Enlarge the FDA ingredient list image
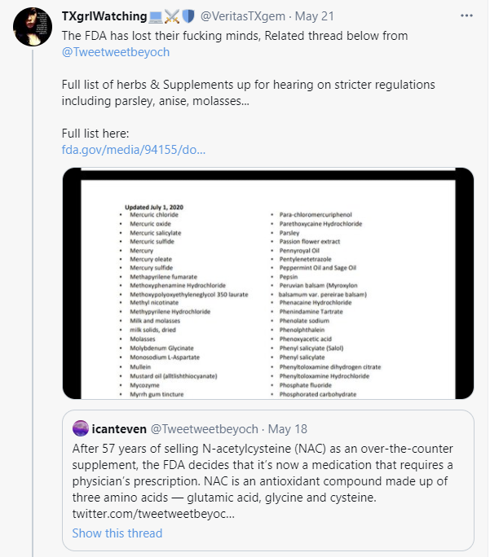Screen dimensions: 490x557 [268, 283]
